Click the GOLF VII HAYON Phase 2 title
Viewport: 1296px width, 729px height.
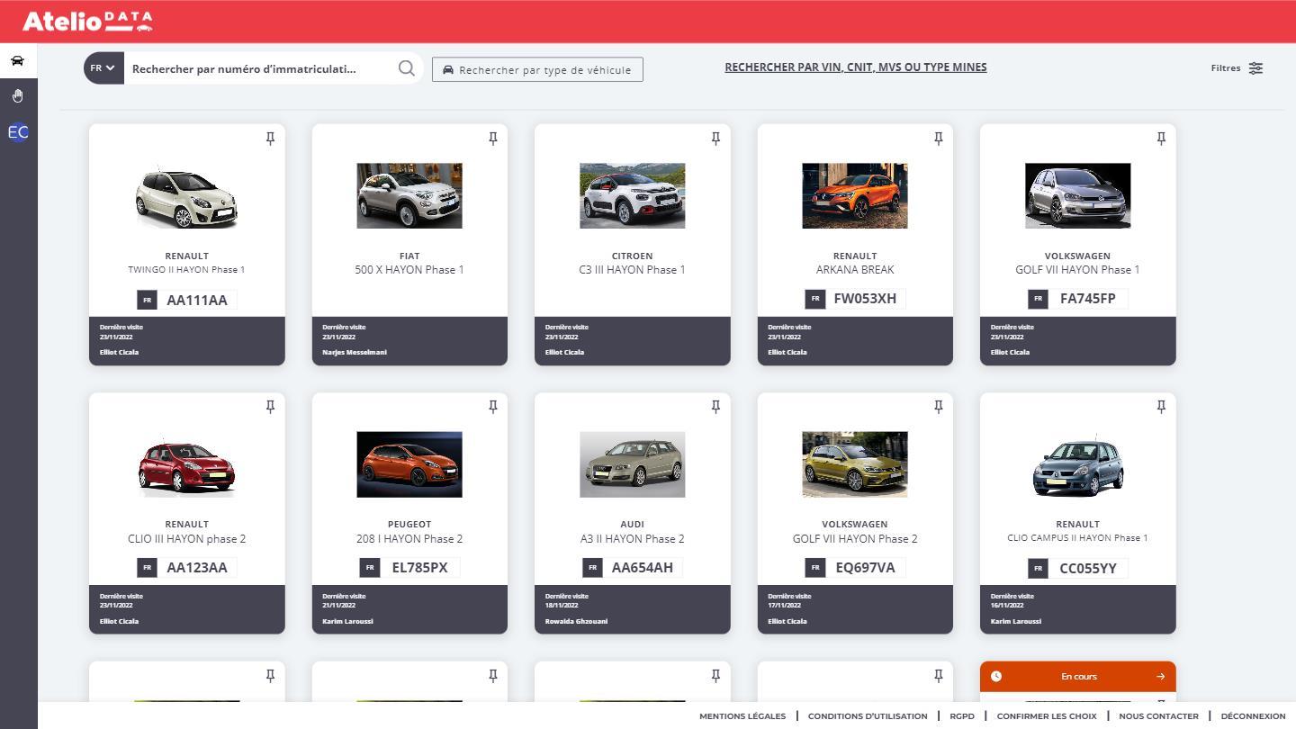[x=855, y=539]
